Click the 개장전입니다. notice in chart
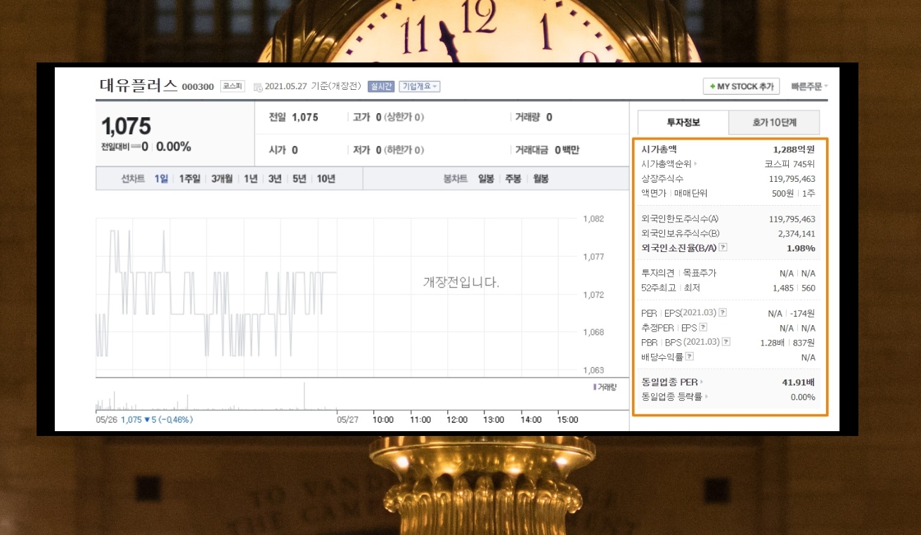The width and height of the screenshot is (921, 535). 461,282
